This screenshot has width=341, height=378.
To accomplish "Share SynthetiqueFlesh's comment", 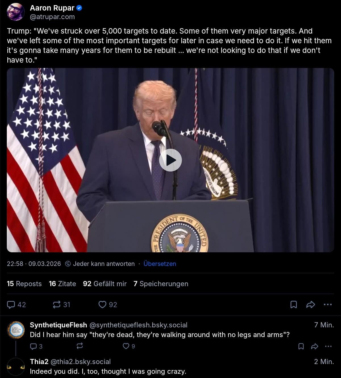I will pyautogui.click(x=315, y=346).
